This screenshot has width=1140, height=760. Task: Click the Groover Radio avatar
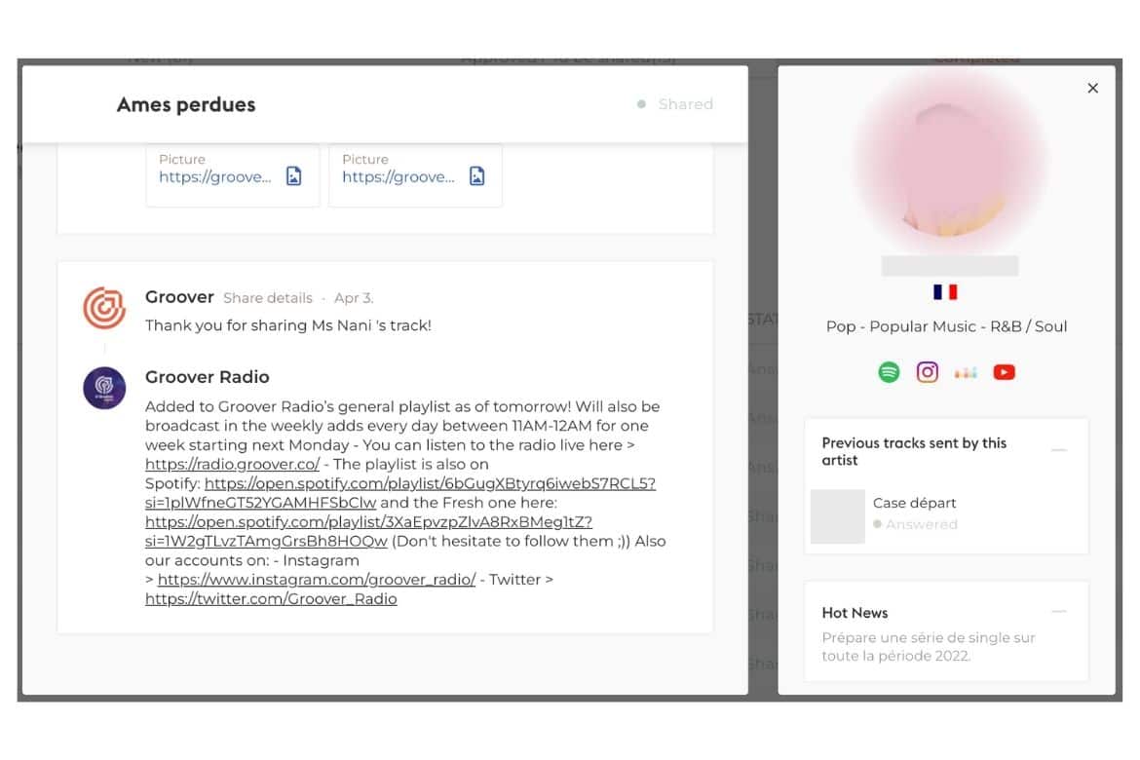point(104,388)
